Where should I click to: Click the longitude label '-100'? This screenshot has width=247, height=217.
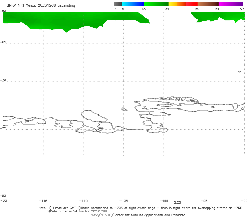click(164, 201)
